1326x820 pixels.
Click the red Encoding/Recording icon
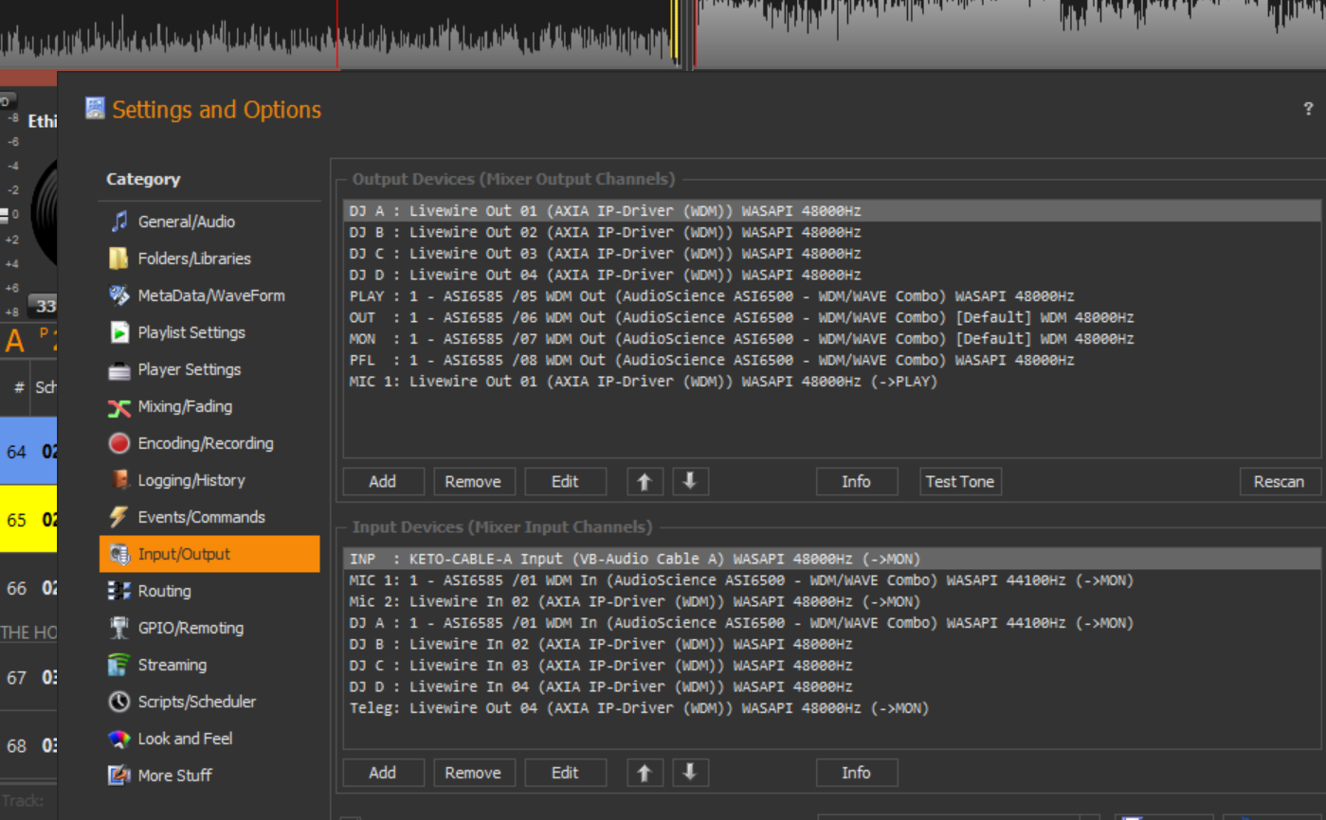tap(119, 443)
